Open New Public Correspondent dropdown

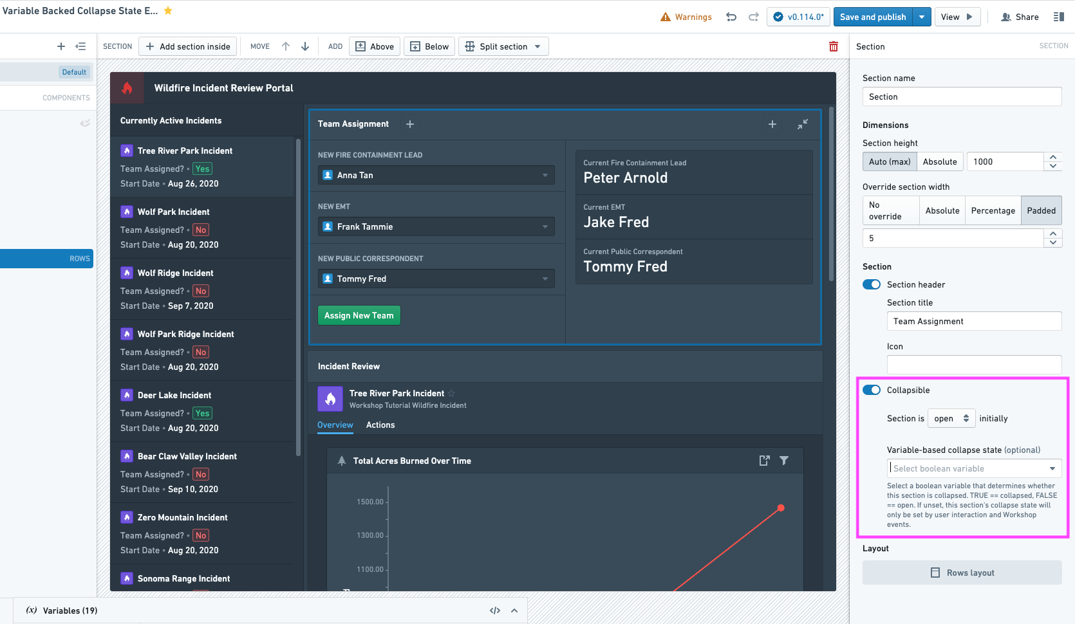[436, 279]
